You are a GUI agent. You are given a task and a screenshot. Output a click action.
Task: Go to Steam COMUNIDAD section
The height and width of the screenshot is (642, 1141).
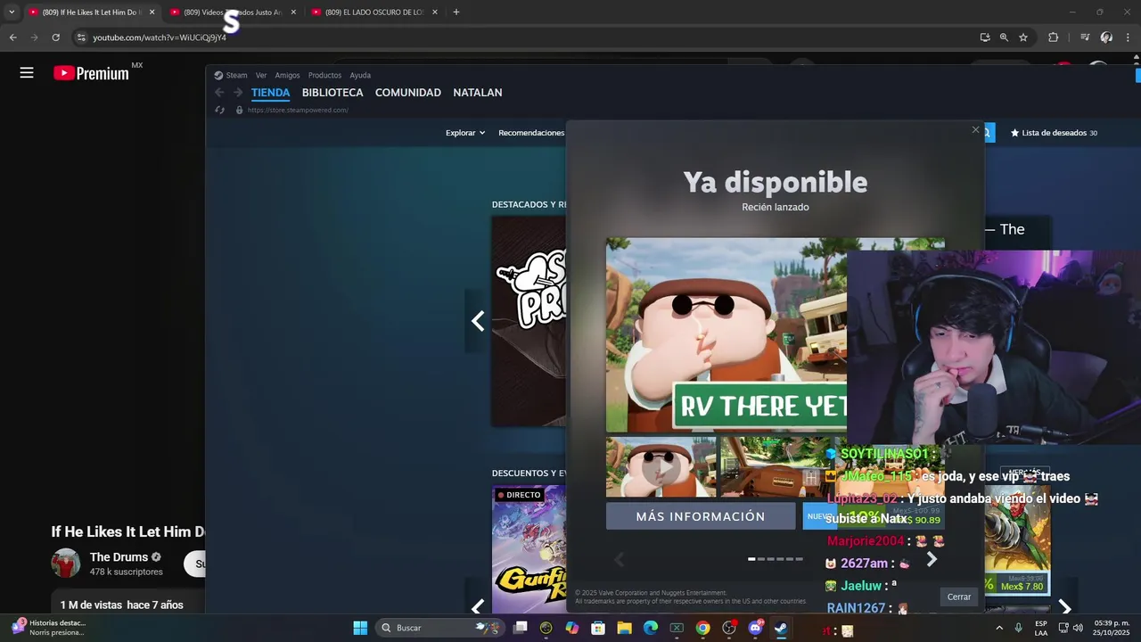tap(408, 93)
